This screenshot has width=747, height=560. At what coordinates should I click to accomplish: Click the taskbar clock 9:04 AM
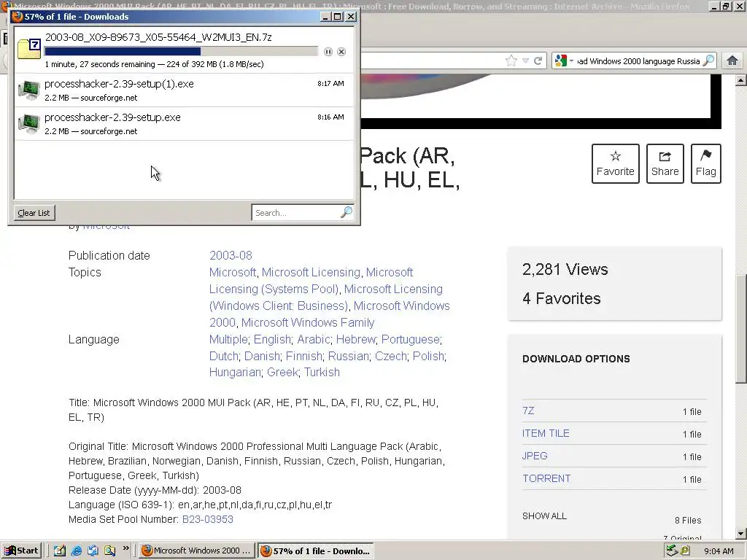click(x=719, y=551)
